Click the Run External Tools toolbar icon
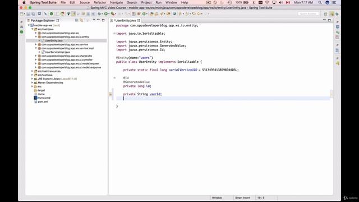The height and width of the screenshot is (202, 359). click(x=112, y=14)
